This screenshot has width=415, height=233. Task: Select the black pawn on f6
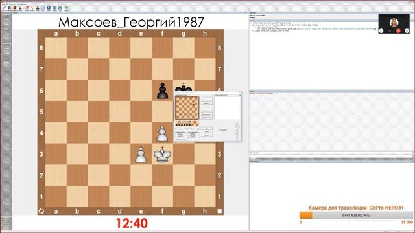point(162,91)
